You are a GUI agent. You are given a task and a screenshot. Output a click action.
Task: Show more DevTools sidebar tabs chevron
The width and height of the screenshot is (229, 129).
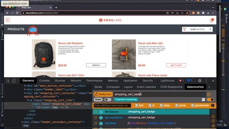209,87
